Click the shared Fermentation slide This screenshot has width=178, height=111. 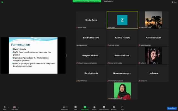click(33, 56)
